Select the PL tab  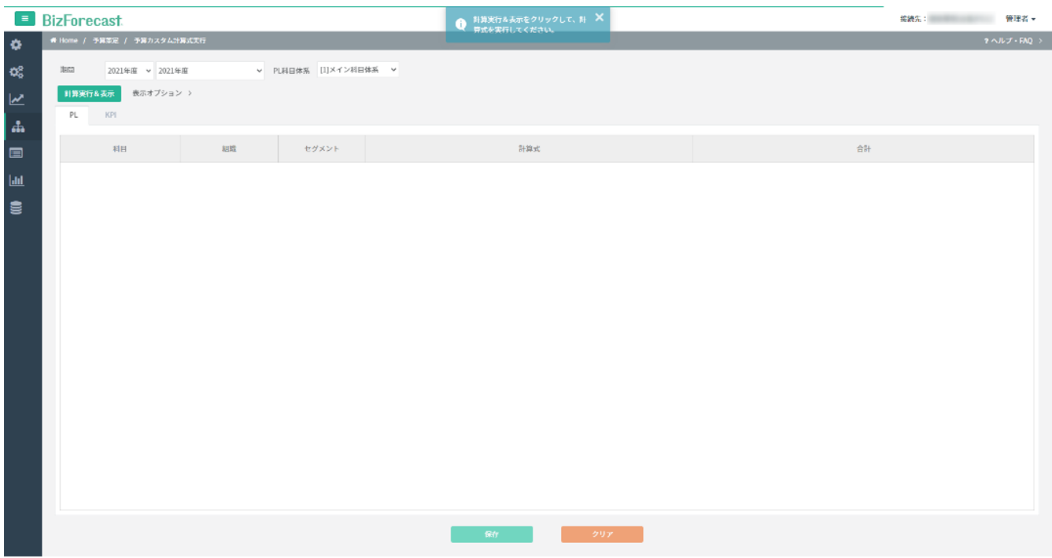(x=73, y=116)
